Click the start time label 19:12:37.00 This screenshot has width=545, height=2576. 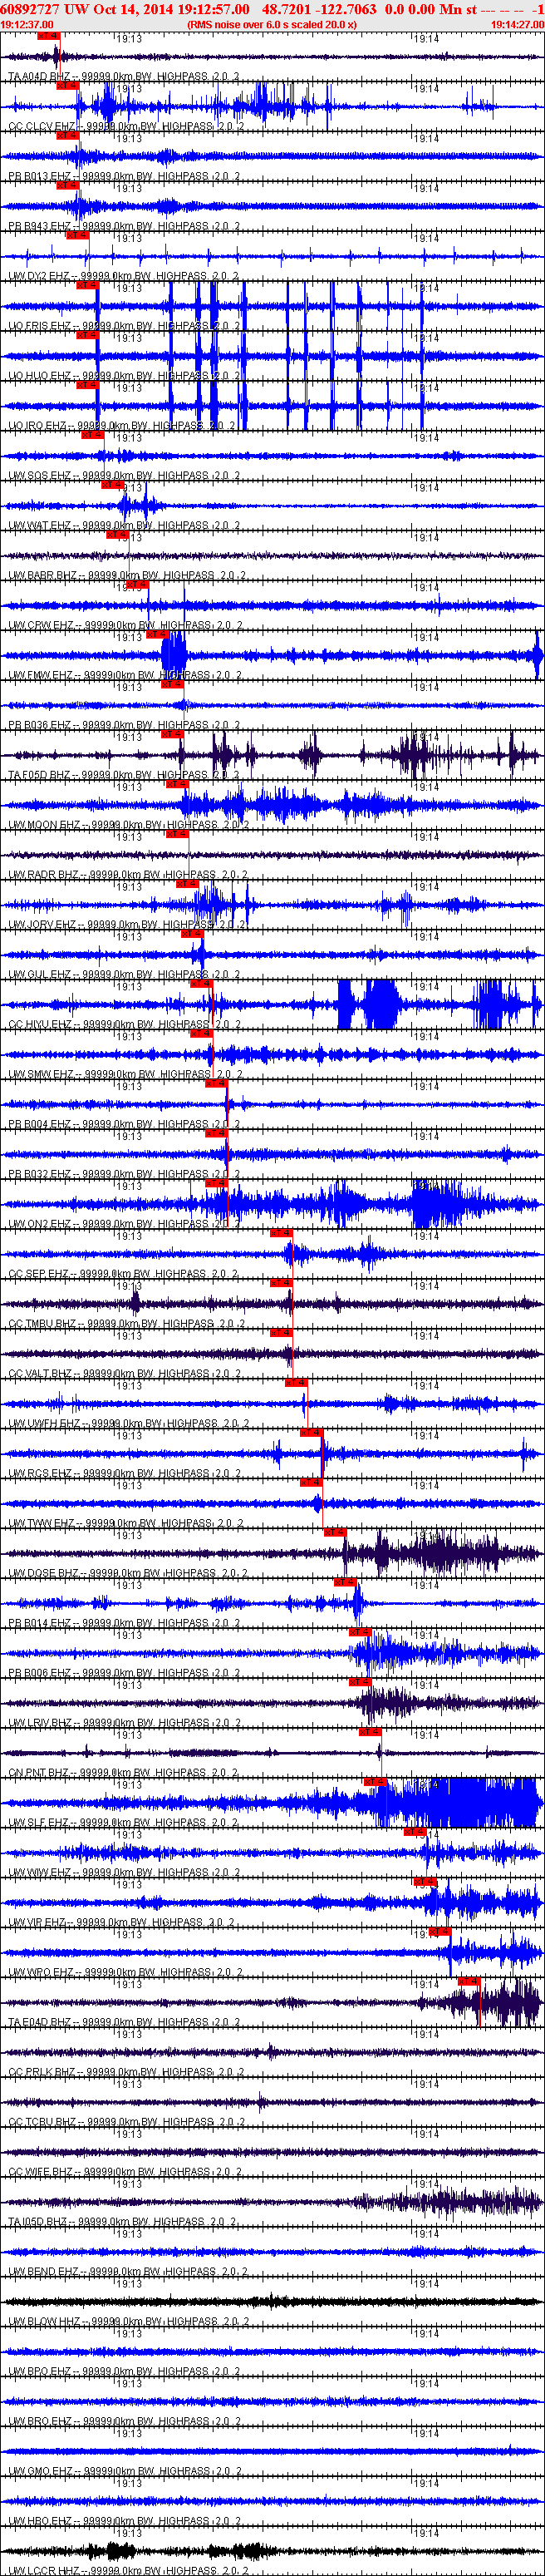[x=27, y=24]
